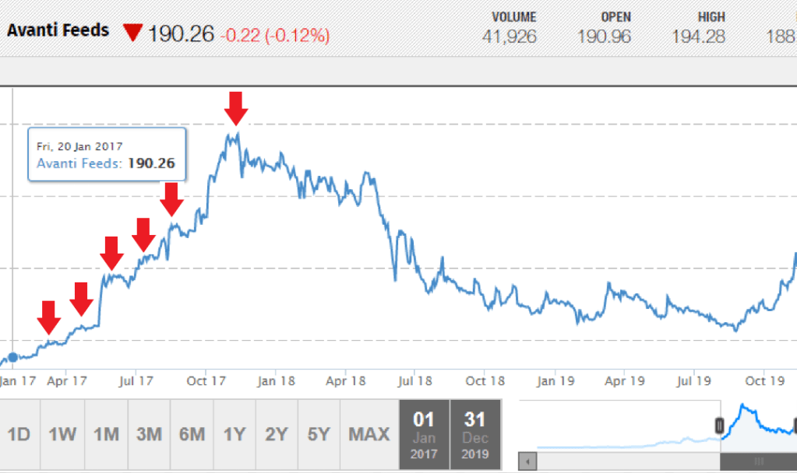The image size is (797, 473).
Task: Select the 1W time range
Action: [62, 434]
